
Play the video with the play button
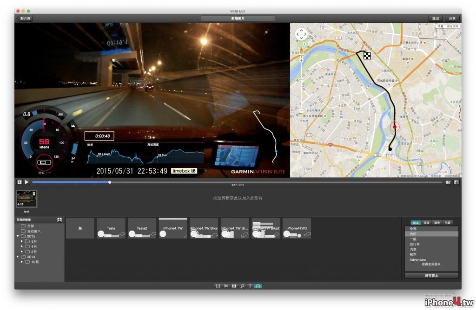pyautogui.click(x=26, y=182)
